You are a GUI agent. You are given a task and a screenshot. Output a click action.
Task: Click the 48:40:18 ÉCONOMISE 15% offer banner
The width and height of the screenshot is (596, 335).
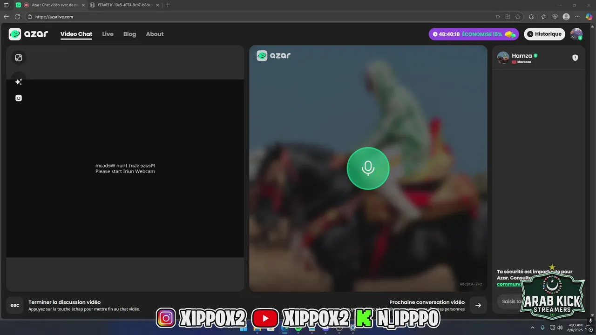[474, 34]
